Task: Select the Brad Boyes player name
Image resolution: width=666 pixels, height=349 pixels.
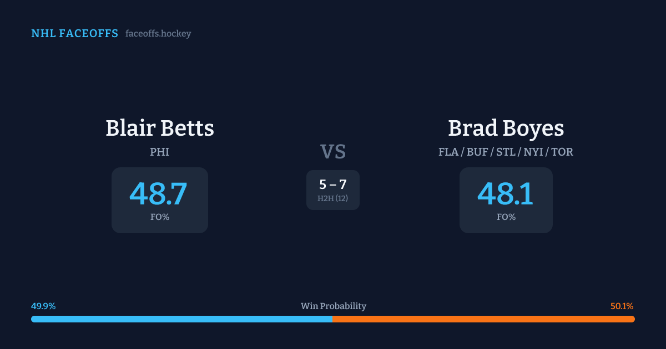Action: pyautogui.click(x=506, y=129)
